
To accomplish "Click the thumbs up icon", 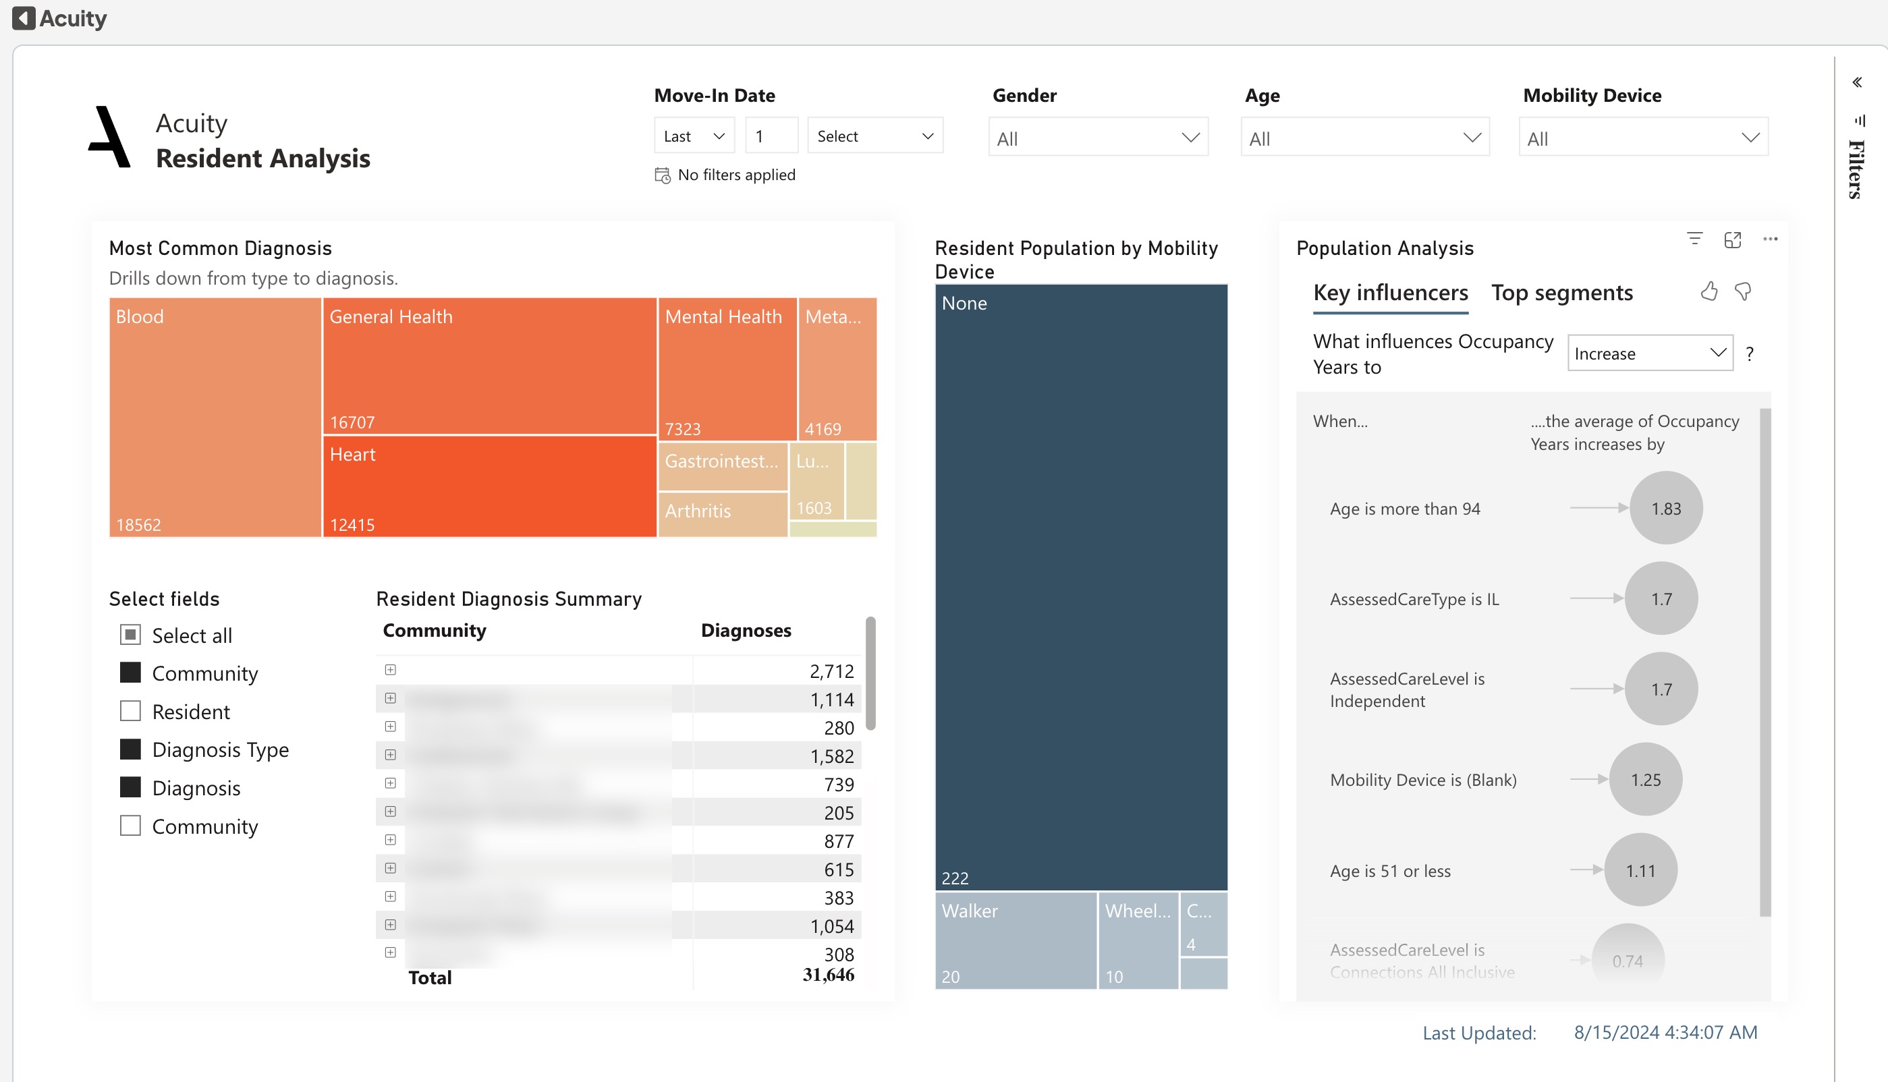I will 1709,291.
